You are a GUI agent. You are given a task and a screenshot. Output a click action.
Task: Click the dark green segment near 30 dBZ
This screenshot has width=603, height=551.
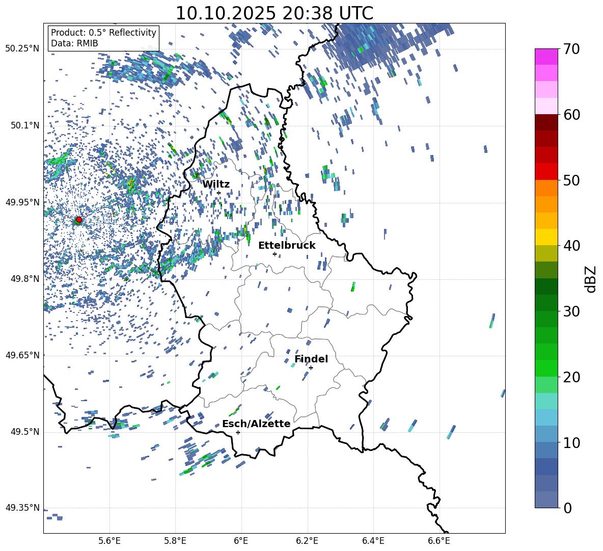point(546,302)
